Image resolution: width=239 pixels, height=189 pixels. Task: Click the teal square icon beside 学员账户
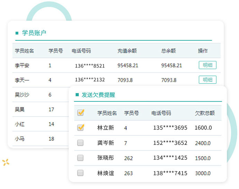(x=17, y=33)
